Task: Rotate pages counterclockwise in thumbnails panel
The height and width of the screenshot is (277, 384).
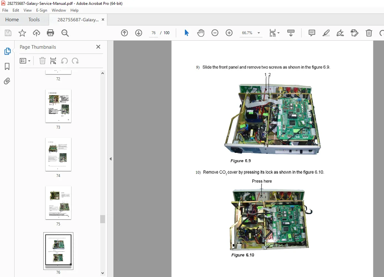Action: pyautogui.click(x=64, y=61)
